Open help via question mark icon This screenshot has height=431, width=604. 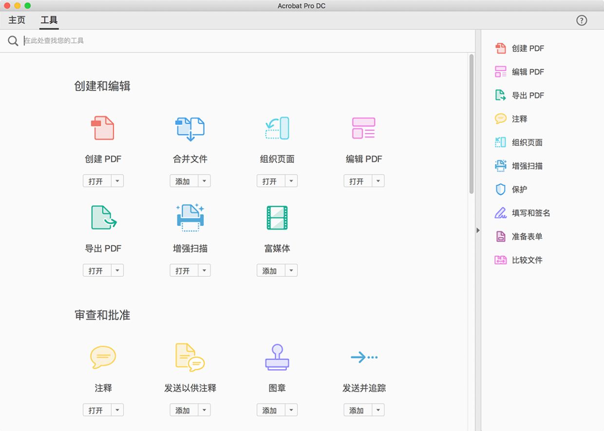click(x=582, y=20)
